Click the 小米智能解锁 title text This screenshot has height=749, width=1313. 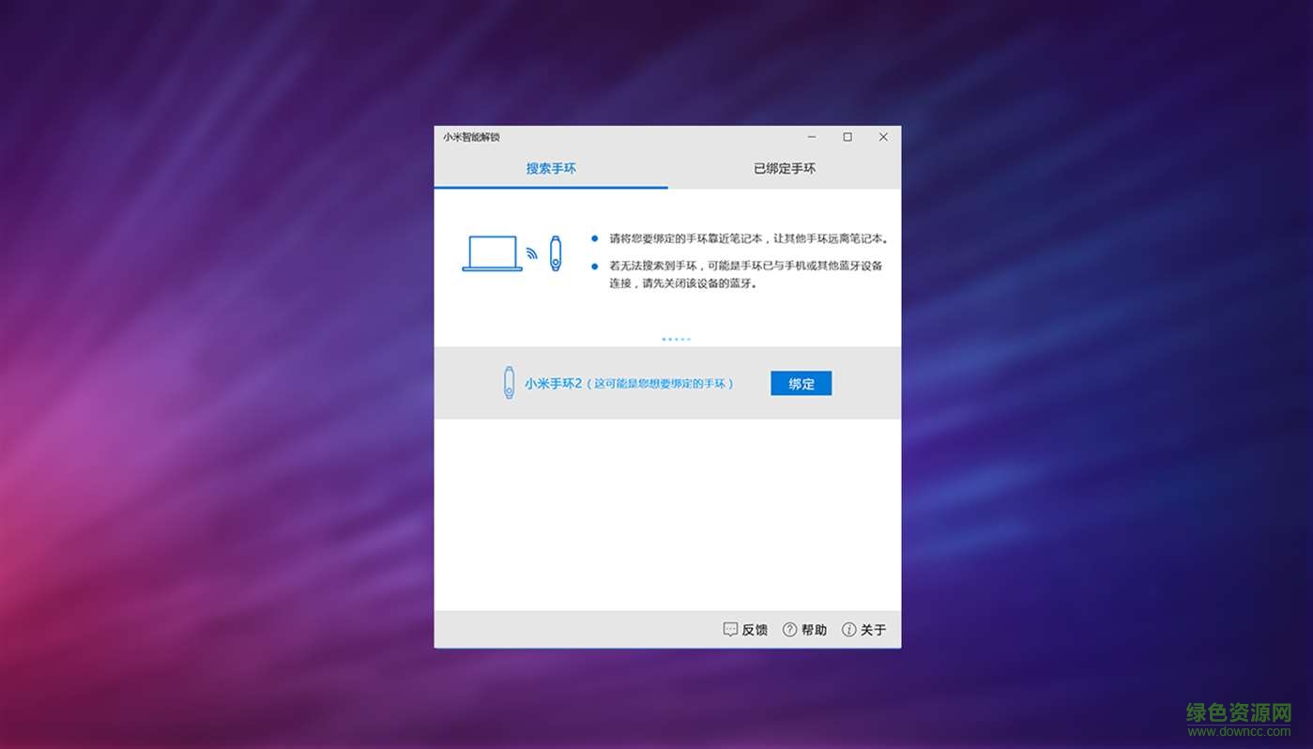click(471, 137)
